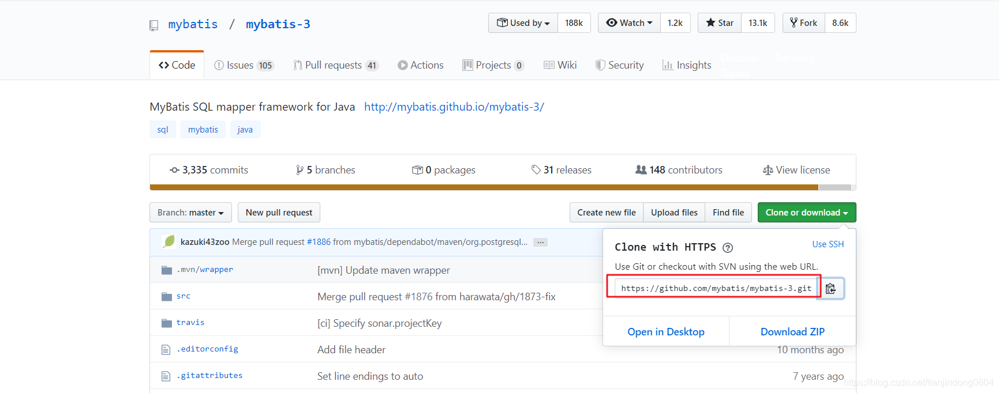View the 3,335 commits history
This screenshot has width=999, height=393.
click(209, 170)
